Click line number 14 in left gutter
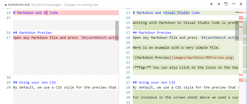Viewport: 247px width, 104px height. pyautogui.click(x=8, y=13)
